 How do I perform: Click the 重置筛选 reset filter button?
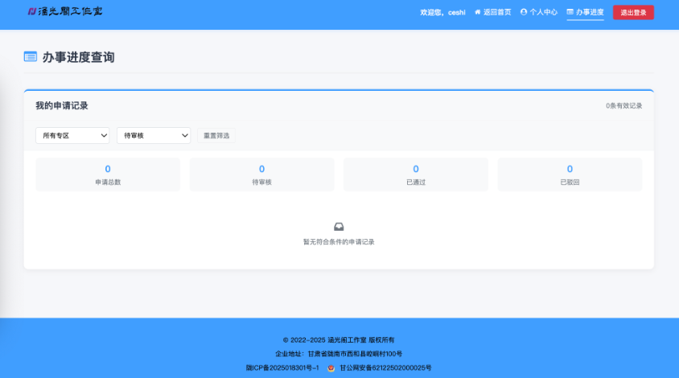pos(216,136)
